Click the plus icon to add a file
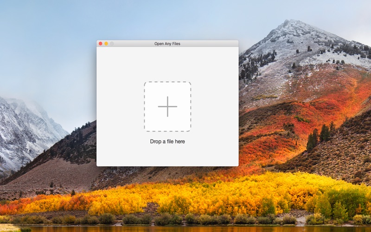The width and height of the screenshot is (371, 232). [167, 107]
